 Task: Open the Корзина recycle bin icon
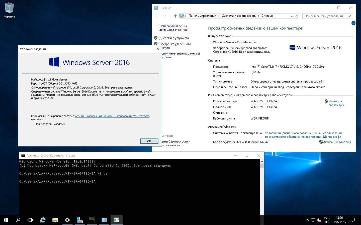point(9,10)
